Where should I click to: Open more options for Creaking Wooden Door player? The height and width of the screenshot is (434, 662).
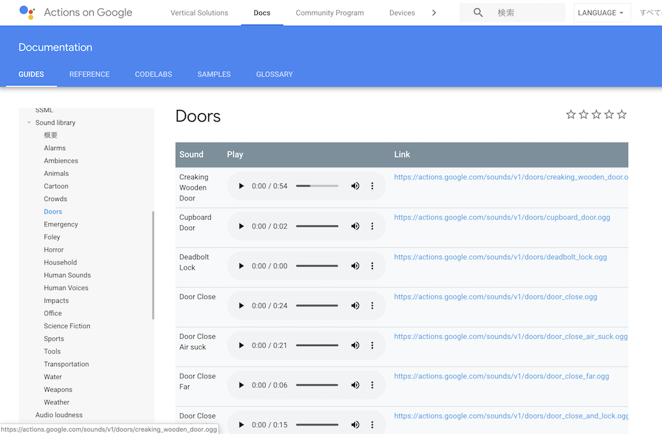(372, 186)
